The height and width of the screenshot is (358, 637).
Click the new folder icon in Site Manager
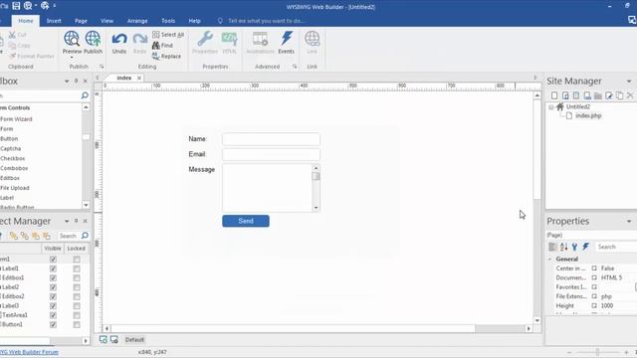(x=597, y=95)
